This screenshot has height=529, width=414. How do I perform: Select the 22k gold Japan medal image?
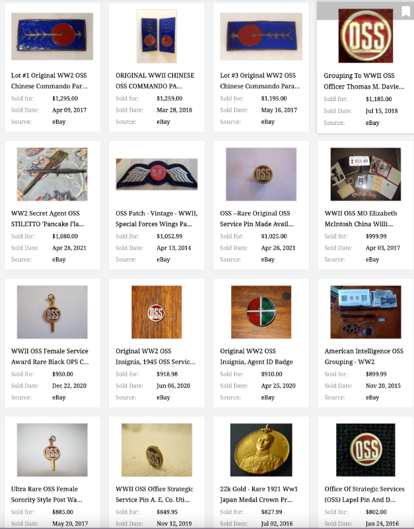(x=261, y=450)
